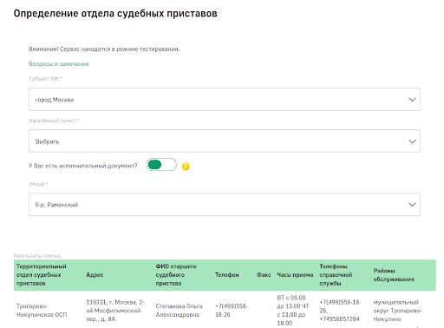This screenshot has width=444, height=328.
Task: Click the Степанова Ольга Александровна cell
Action: [x=179, y=311]
